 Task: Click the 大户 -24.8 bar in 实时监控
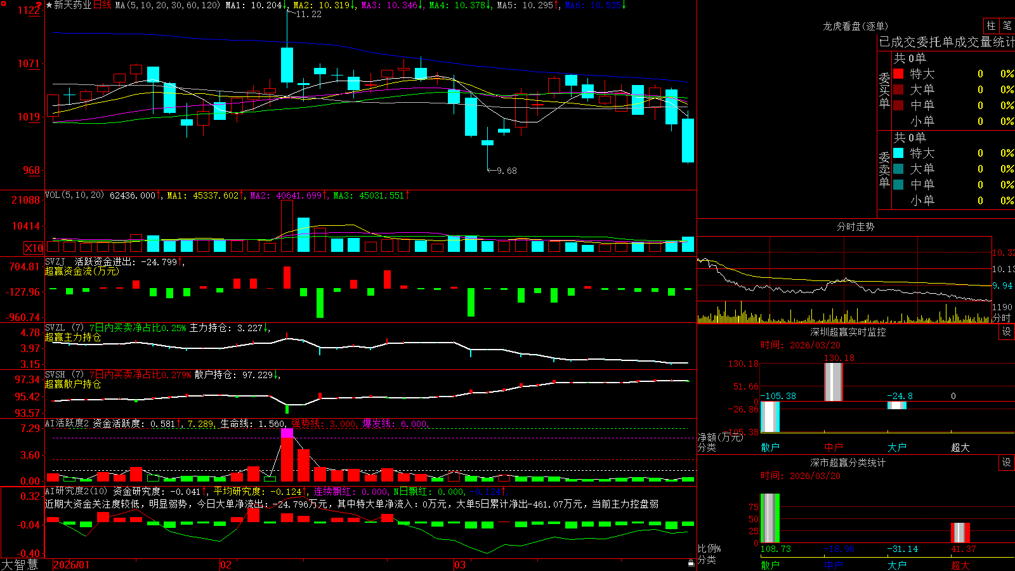[x=897, y=405]
